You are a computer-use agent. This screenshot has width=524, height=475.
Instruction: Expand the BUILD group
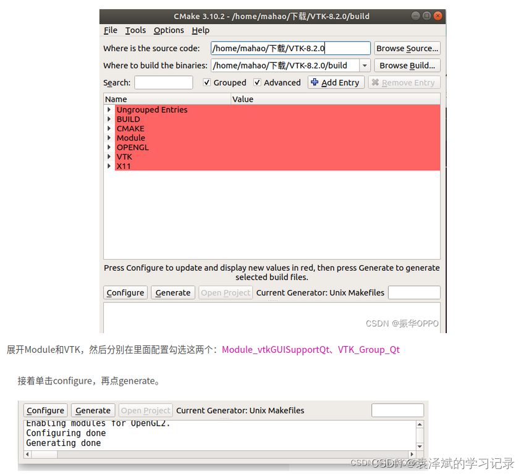pyautogui.click(x=110, y=119)
